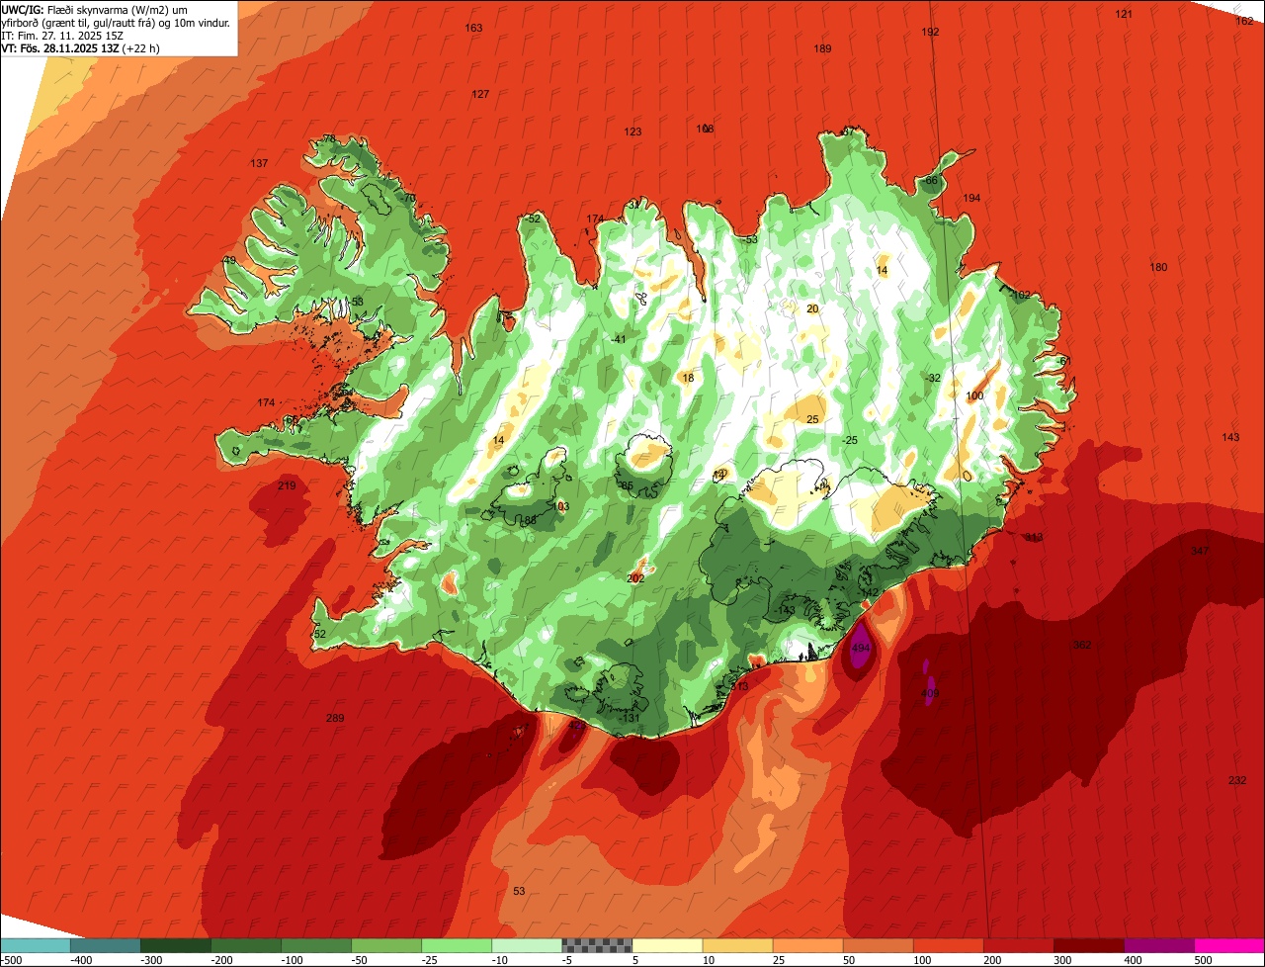Click the map value 18 in central Iceland
The image size is (1265, 967).
pos(688,378)
